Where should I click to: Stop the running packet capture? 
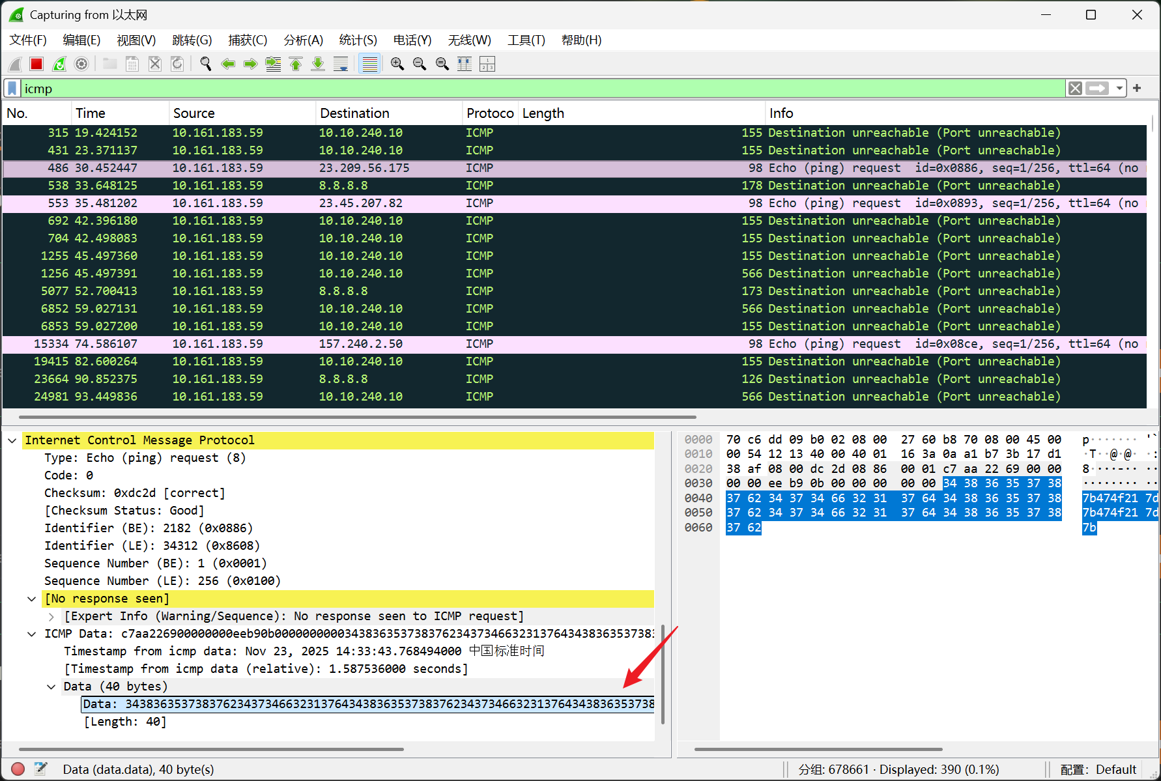tap(36, 64)
